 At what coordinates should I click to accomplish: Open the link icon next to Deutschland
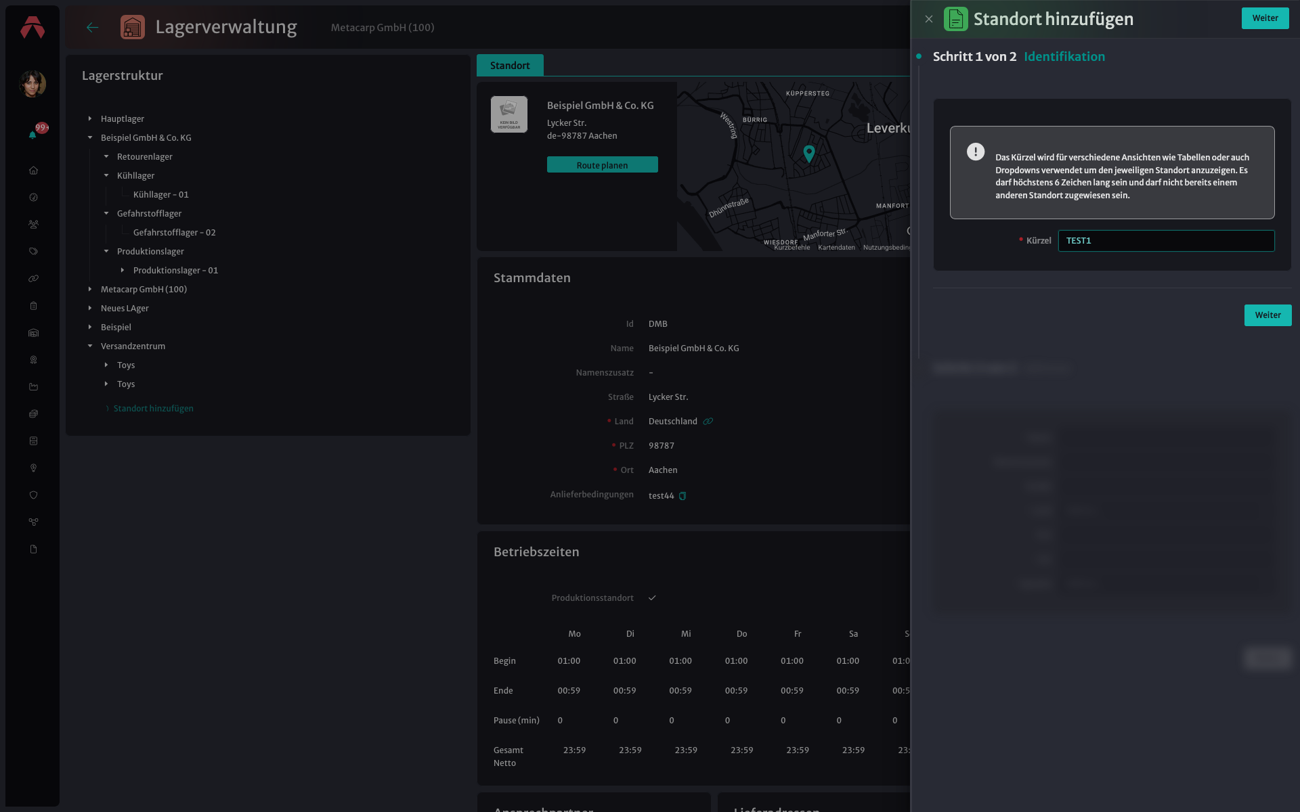pyautogui.click(x=708, y=422)
